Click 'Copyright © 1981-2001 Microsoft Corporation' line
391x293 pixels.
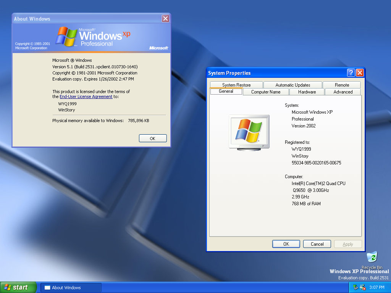[x=95, y=73]
